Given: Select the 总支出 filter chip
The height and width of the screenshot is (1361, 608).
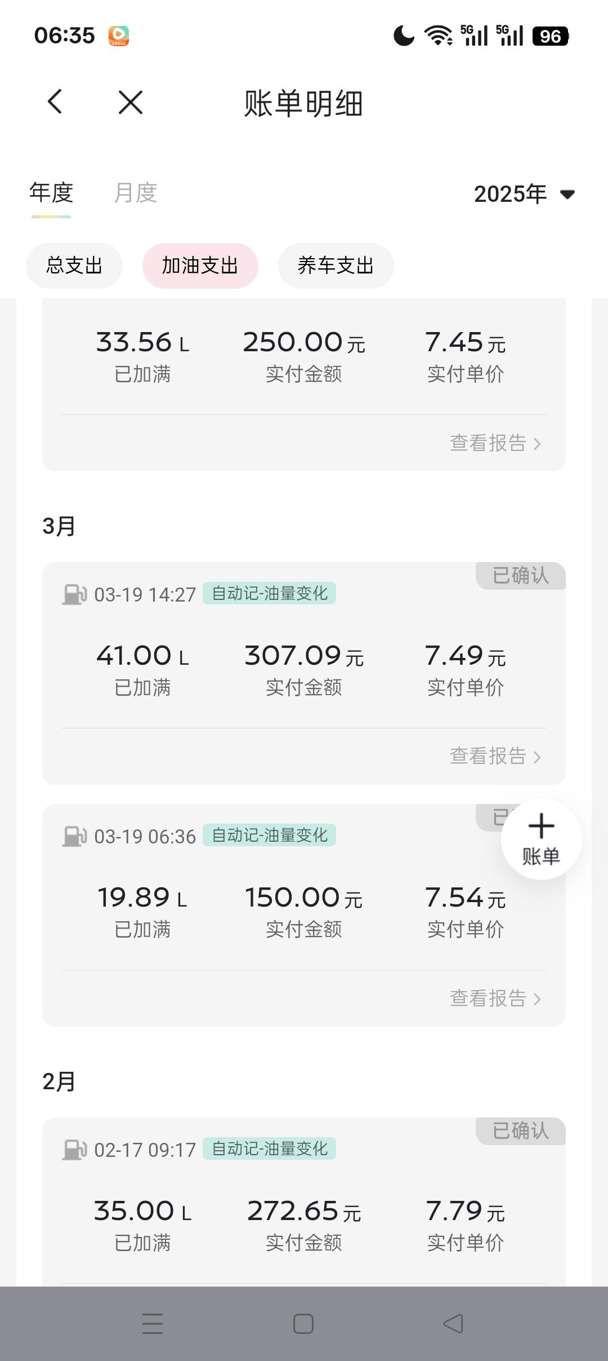Looking at the screenshot, I should pyautogui.click(x=74, y=266).
